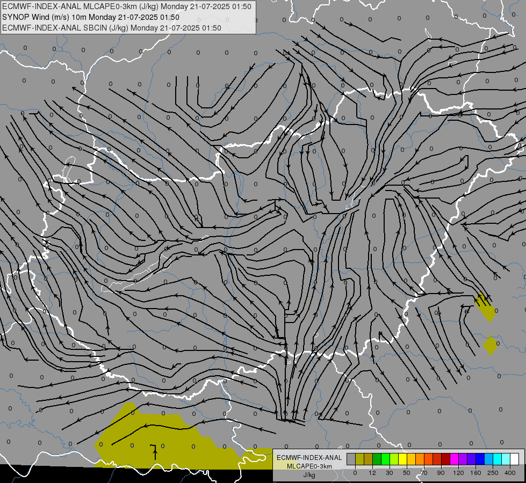The image size is (526, 483).
Task: Click the legend scale value 250
Action: pyautogui.click(x=493, y=473)
